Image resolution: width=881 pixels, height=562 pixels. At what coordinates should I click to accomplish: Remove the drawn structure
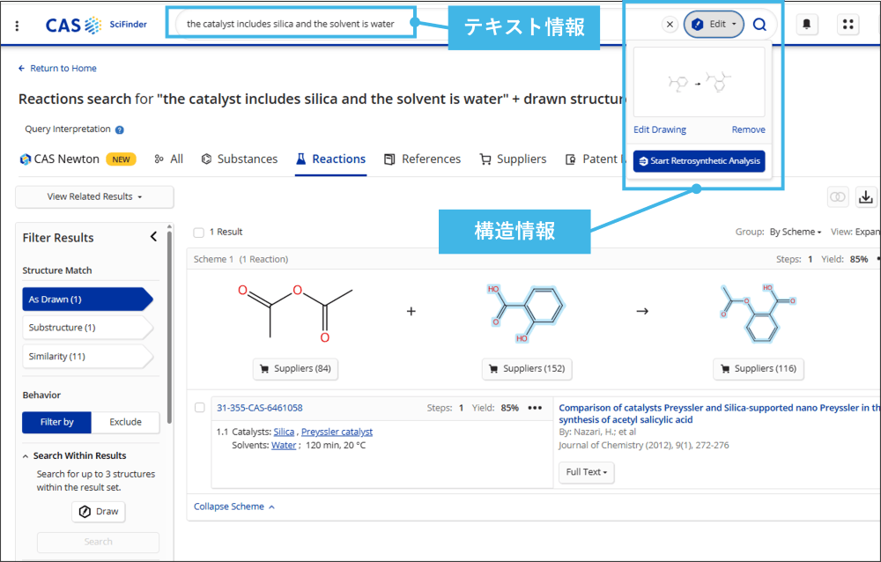pos(748,129)
